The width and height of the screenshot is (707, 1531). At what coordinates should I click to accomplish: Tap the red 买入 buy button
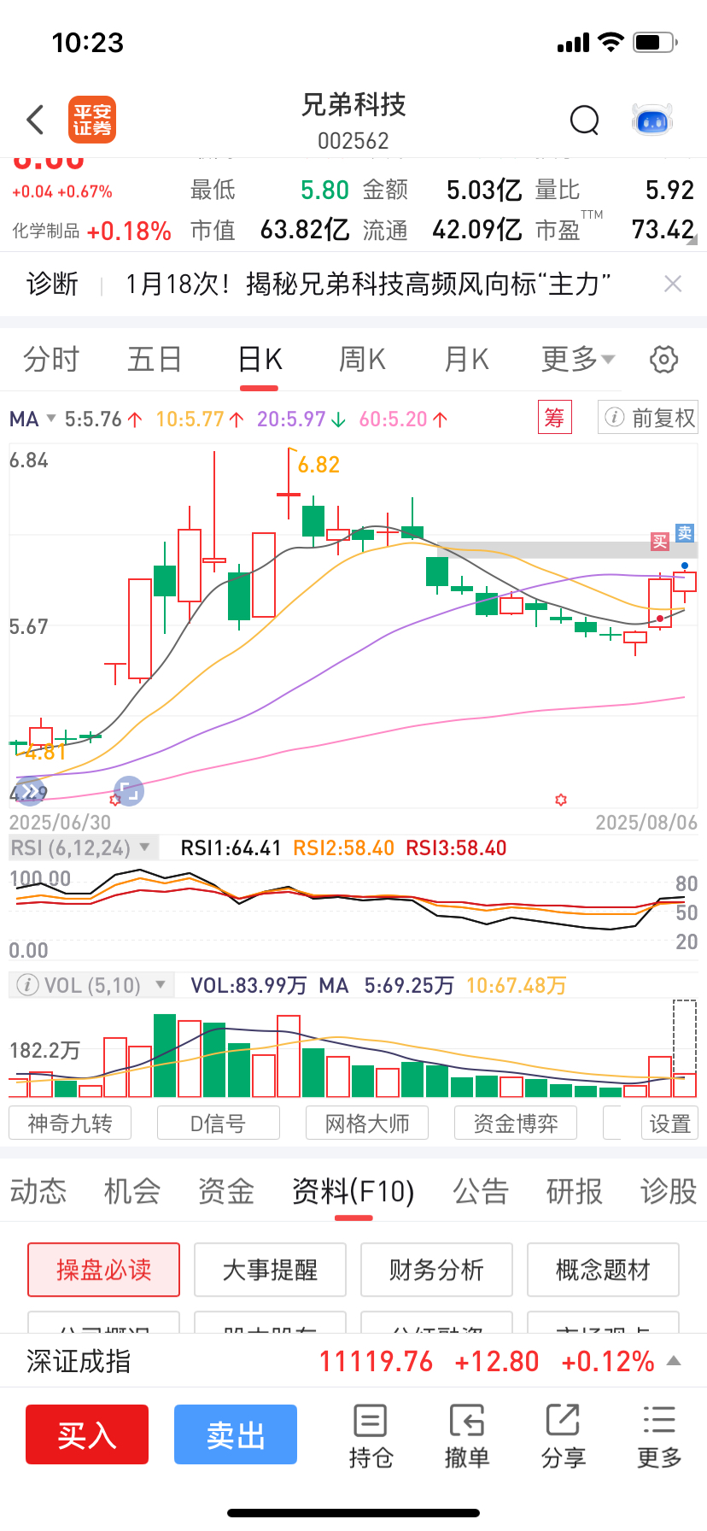tap(87, 1434)
